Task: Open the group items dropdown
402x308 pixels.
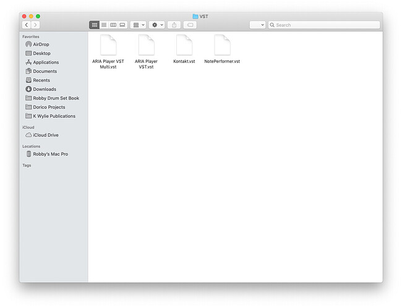Action: point(139,25)
